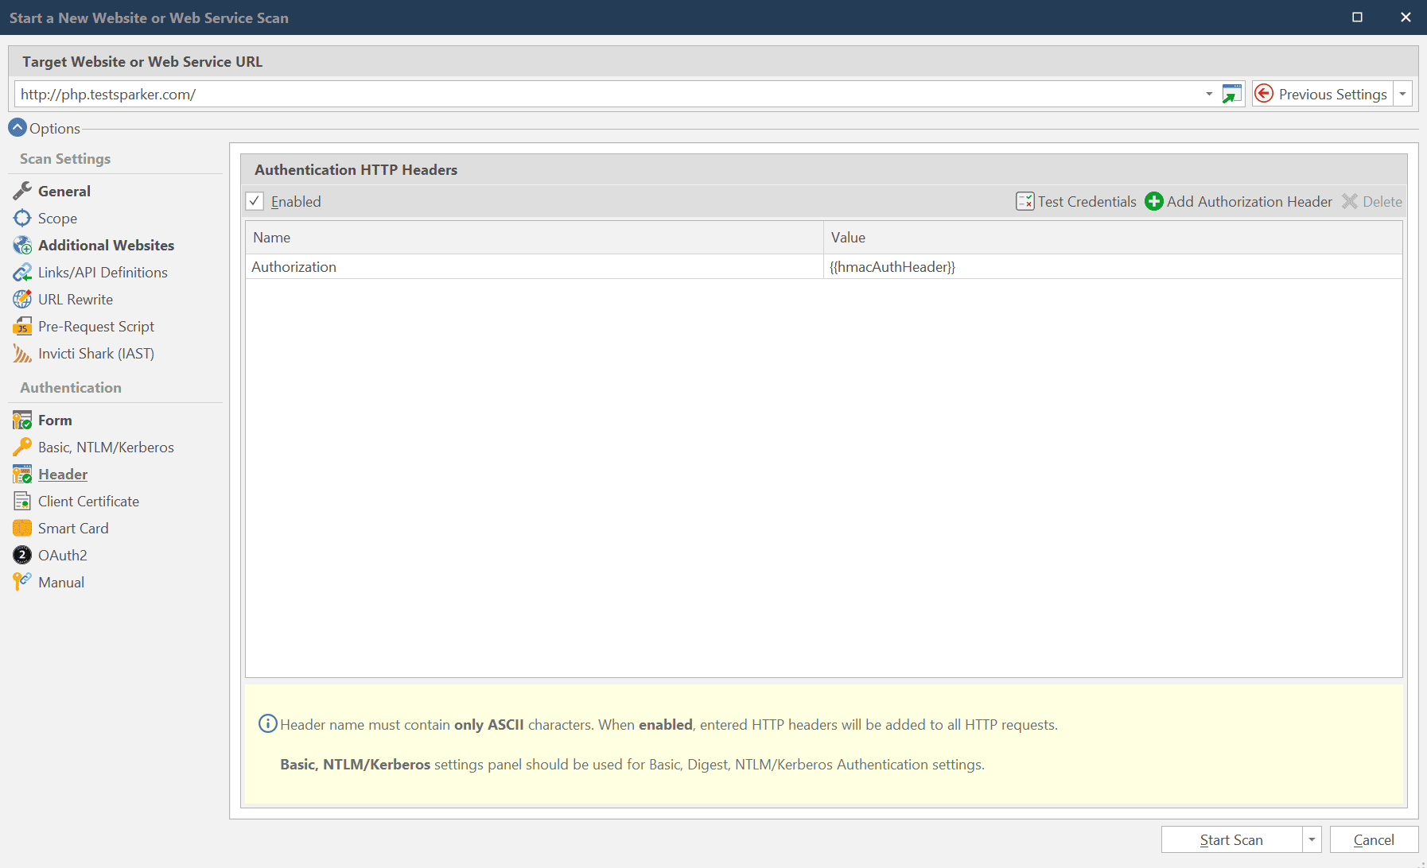Viewport: 1427px width, 868px height.
Task: Select Invicti Shark (IAST) settings
Action: pos(96,353)
